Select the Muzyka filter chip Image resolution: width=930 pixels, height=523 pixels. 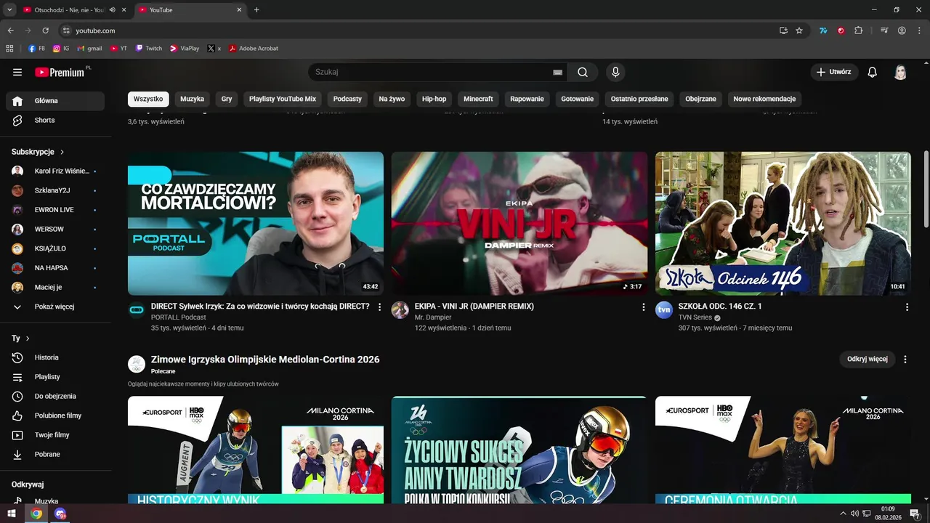click(193, 99)
